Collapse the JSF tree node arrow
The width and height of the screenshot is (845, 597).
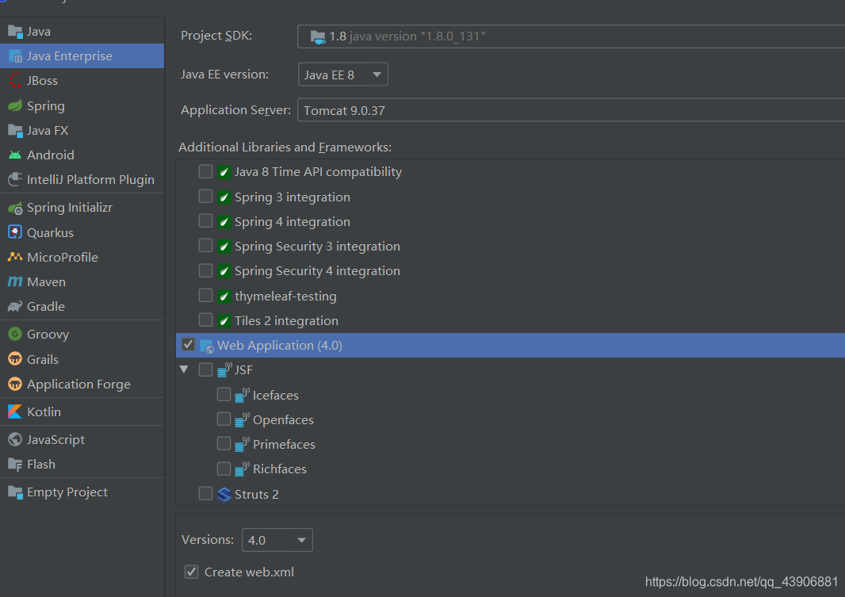click(185, 369)
